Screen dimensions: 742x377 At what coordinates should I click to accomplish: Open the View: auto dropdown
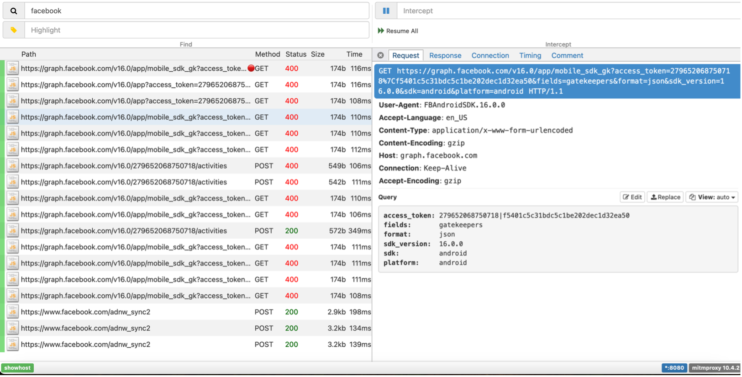pyautogui.click(x=711, y=197)
